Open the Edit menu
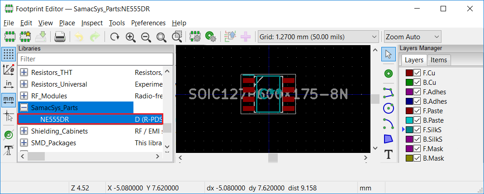 point(26,23)
